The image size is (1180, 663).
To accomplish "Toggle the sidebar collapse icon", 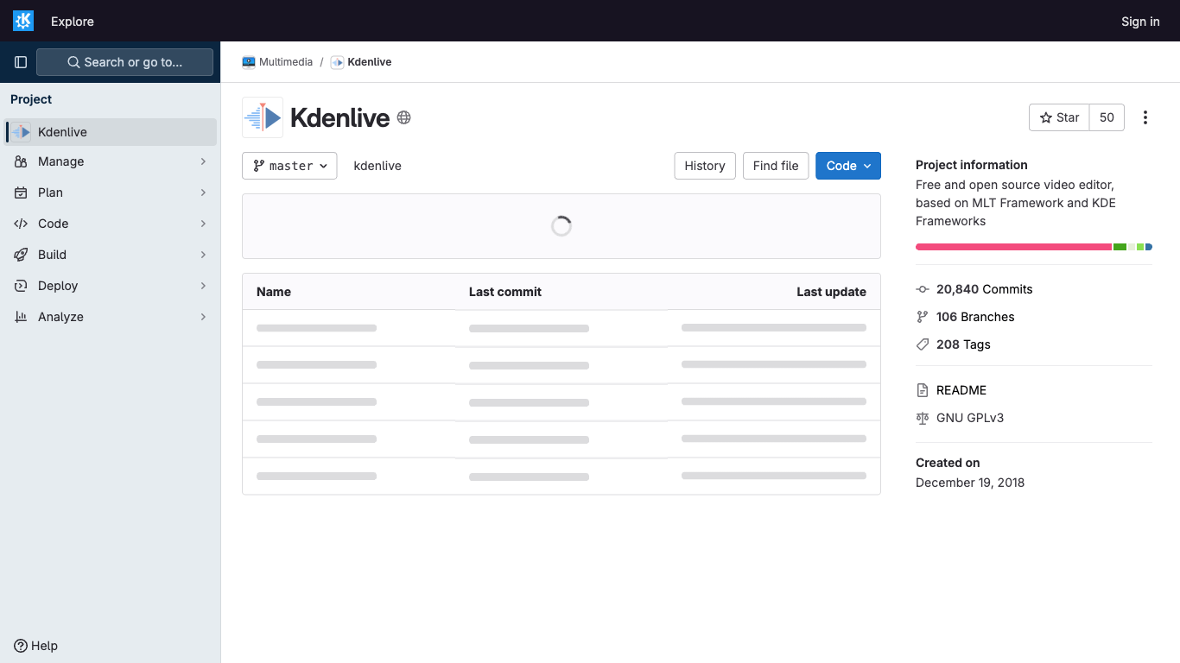I will [21, 62].
